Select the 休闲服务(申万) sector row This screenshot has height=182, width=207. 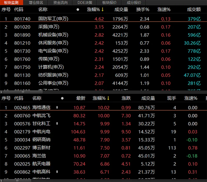click(x=103, y=43)
